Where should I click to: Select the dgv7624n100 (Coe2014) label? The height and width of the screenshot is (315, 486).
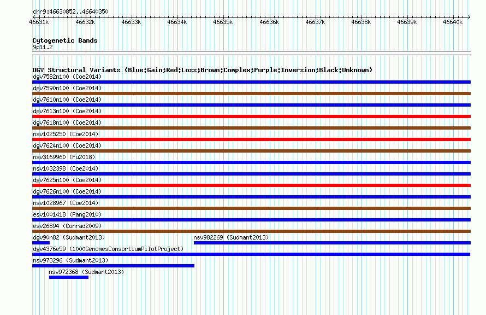pos(67,145)
